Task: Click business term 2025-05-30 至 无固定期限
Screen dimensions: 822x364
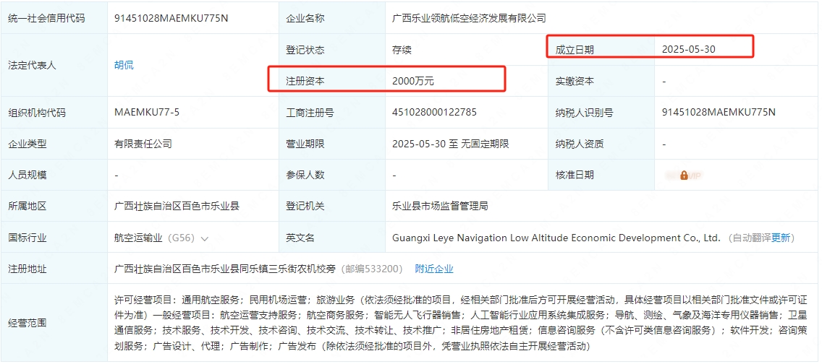Action: [451, 144]
